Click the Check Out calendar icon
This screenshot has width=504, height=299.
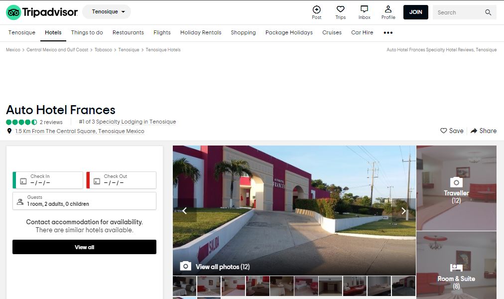pos(97,181)
